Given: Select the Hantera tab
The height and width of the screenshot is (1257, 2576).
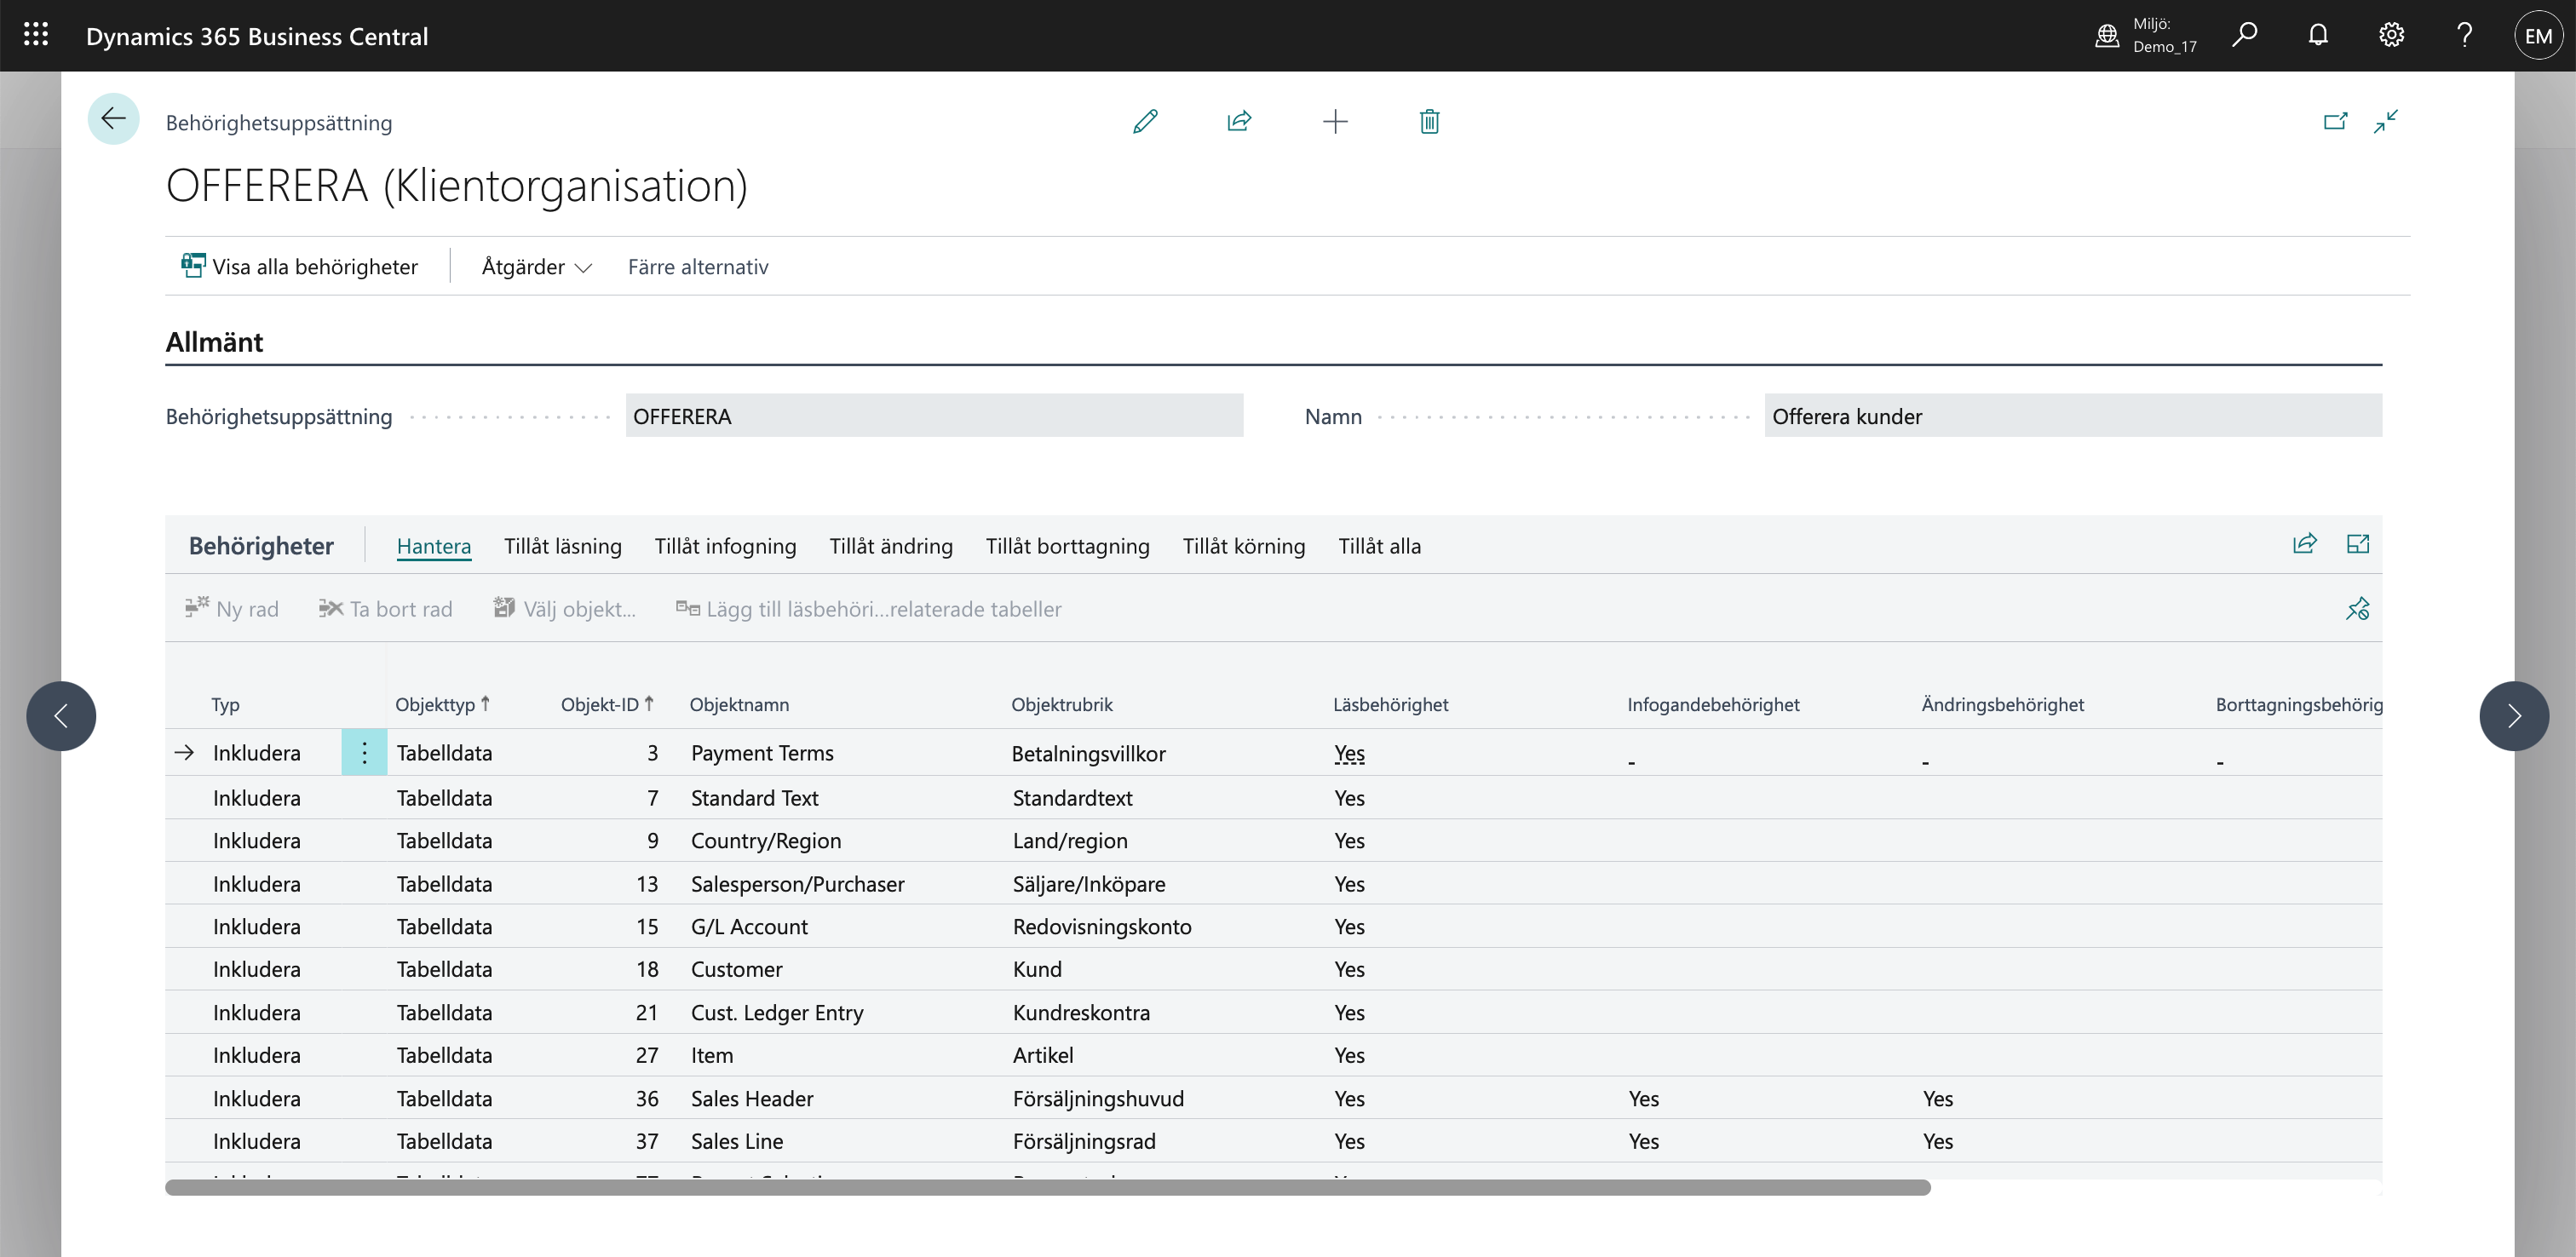Looking at the screenshot, I should pos(433,546).
